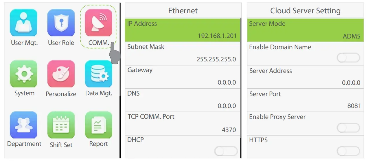Open the Report document icon
The image size is (366, 161).
click(98, 125)
